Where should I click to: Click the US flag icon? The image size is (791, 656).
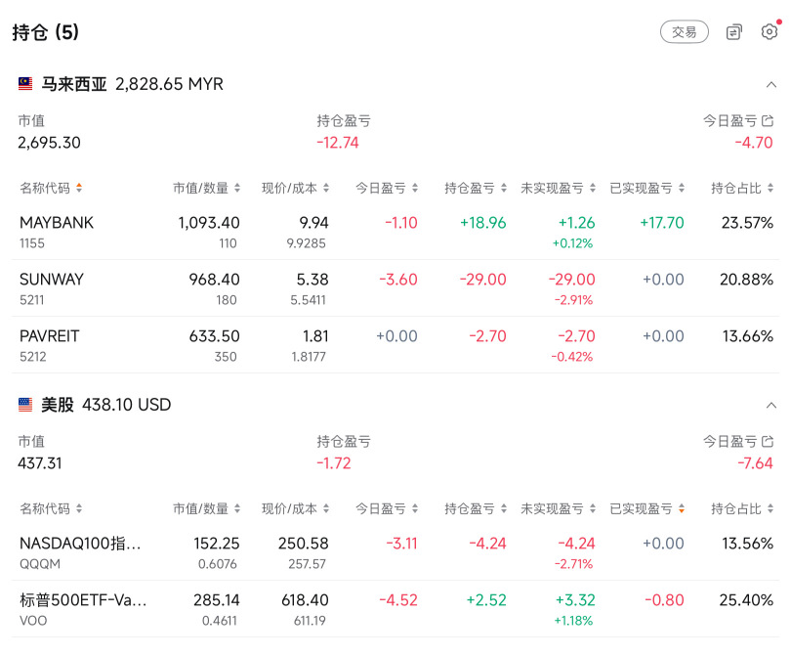coord(25,405)
